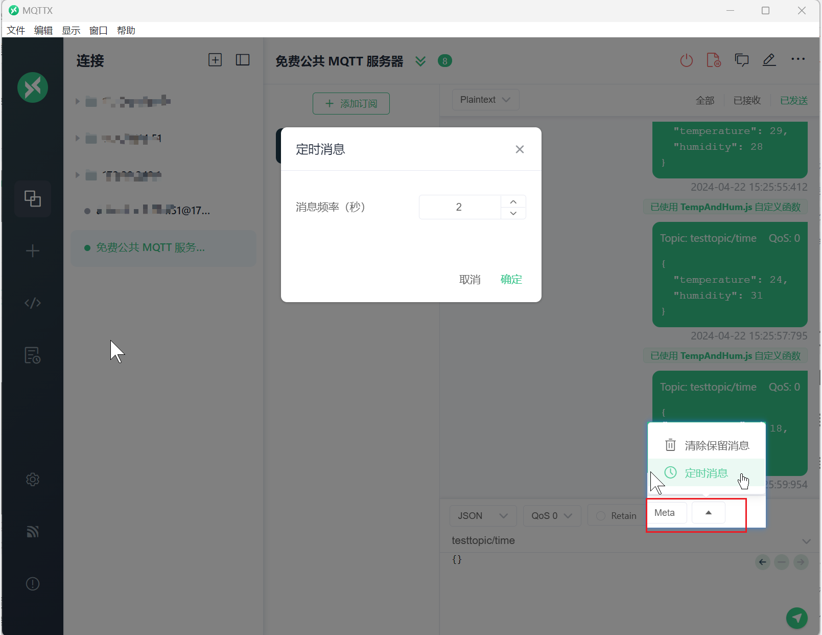Increase the 消息频率 value with the up arrow
The image size is (822, 635).
tap(513, 201)
